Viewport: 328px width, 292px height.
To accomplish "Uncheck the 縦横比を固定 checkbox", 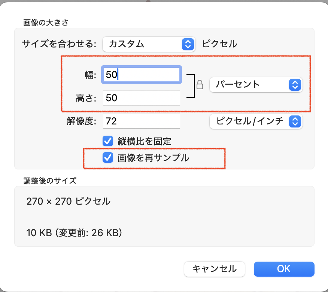I will click(108, 141).
